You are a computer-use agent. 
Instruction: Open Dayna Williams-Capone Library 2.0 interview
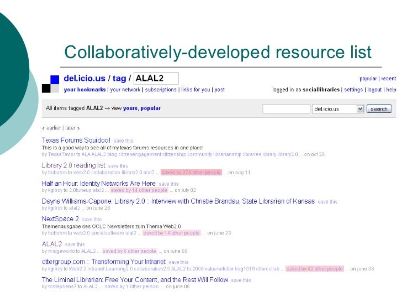(178, 201)
